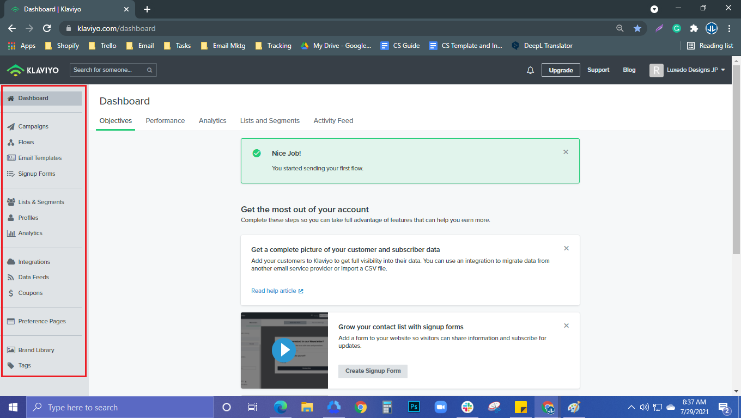Open the Trello bookmark folder

[x=102, y=46]
